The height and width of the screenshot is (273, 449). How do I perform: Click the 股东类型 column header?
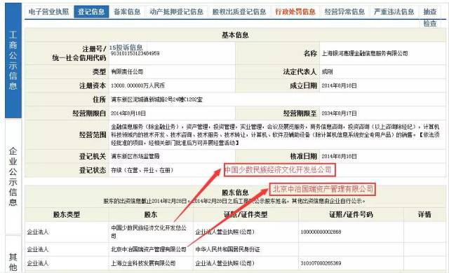(67, 214)
